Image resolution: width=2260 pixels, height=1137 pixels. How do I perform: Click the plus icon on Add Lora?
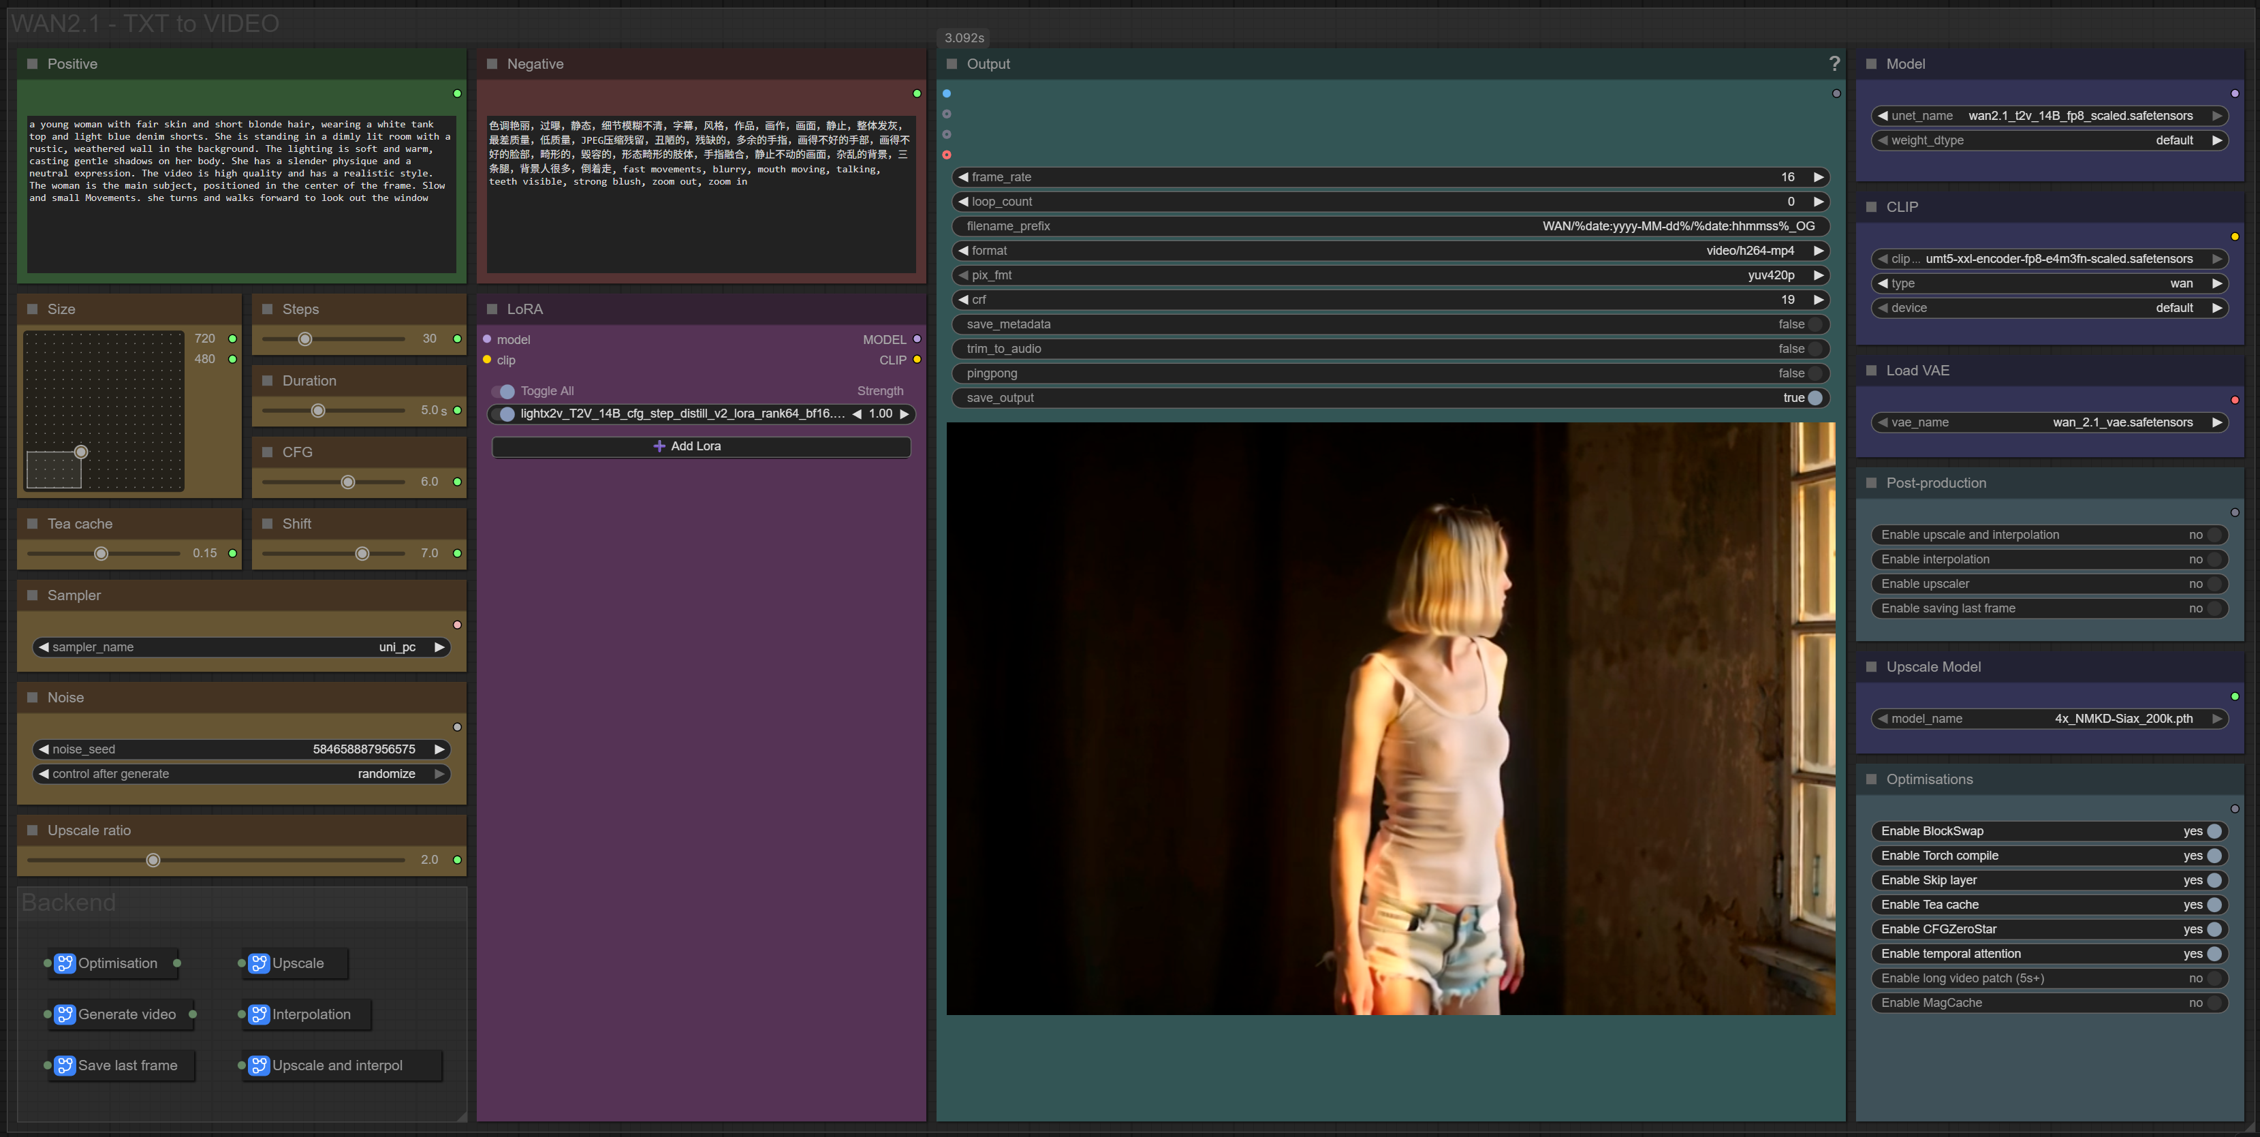(x=659, y=446)
